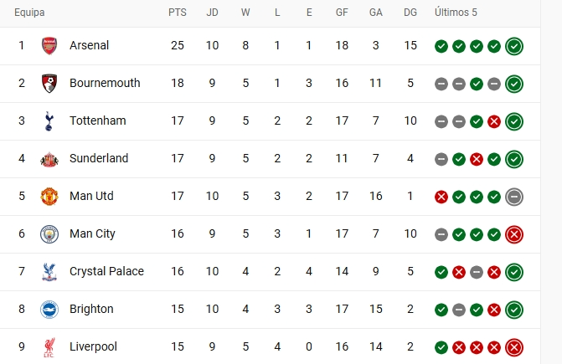
Task: Click the DG column header
Action: pos(410,13)
